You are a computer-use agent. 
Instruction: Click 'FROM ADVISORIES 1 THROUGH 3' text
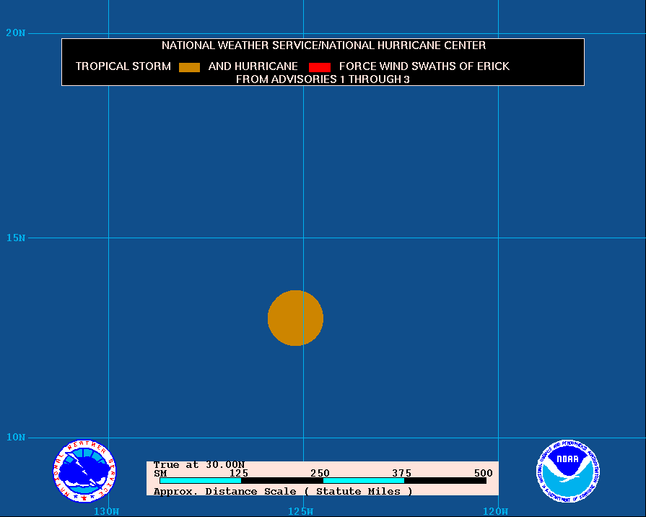323,79
